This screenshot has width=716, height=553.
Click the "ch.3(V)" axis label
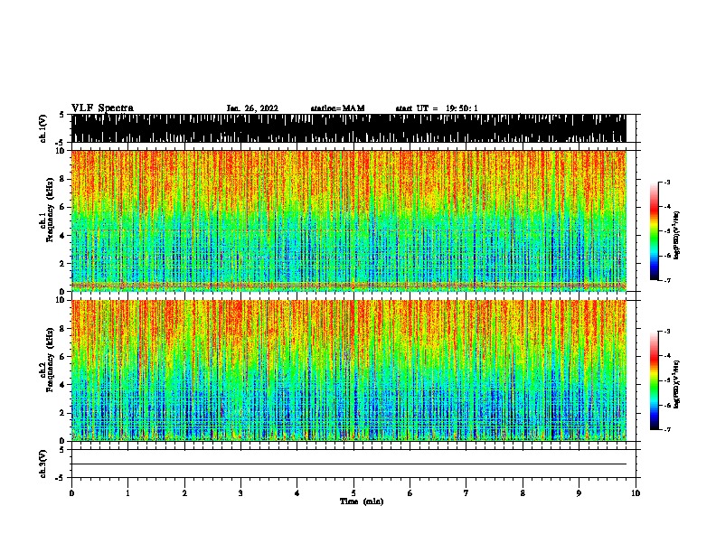(42, 464)
